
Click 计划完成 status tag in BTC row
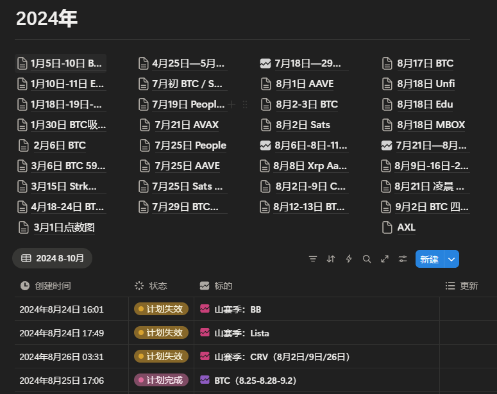pos(161,380)
